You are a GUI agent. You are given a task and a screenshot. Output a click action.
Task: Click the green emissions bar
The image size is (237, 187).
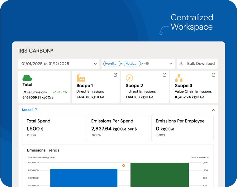160,175
